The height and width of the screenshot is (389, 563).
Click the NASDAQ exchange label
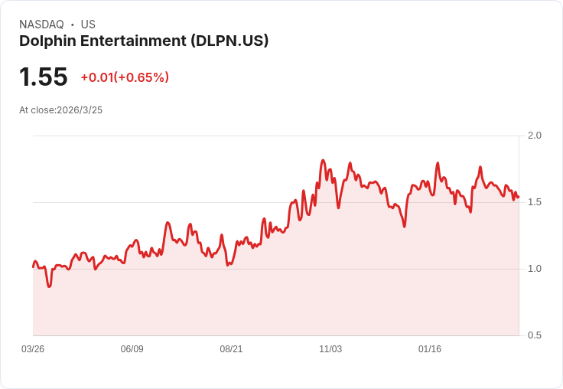(41, 25)
